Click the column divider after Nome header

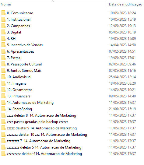tap(107, 4)
